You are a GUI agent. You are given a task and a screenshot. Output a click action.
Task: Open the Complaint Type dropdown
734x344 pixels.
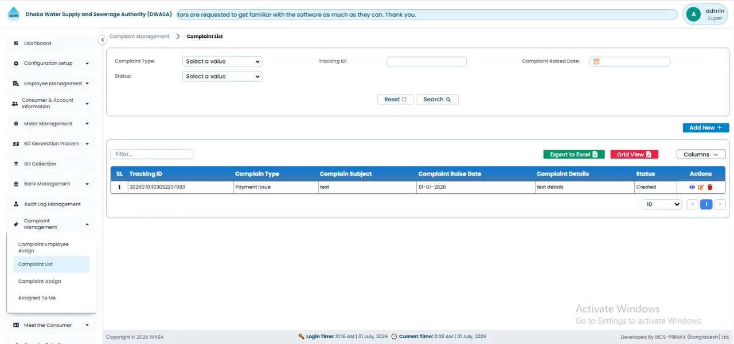[x=222, y=61]
